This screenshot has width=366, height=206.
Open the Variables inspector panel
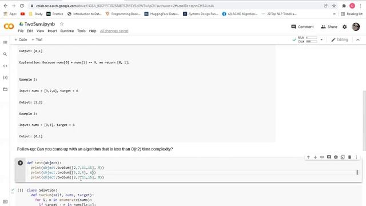pos(5,78)
